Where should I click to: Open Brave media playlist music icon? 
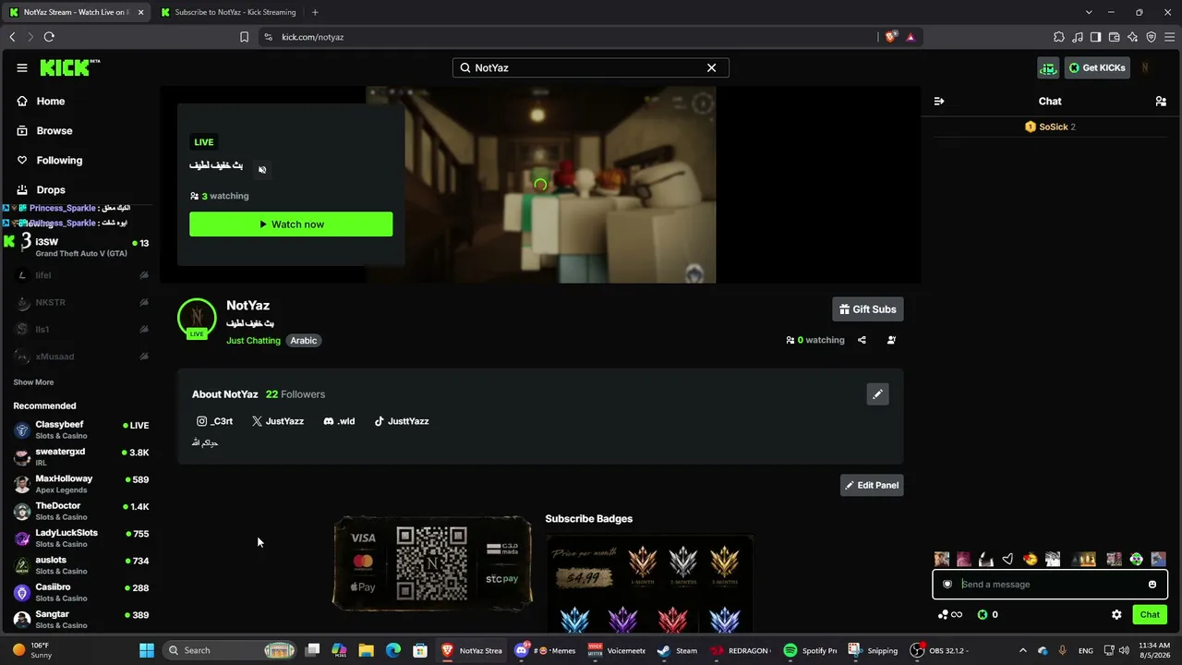pyautogui.click(x=1077, y=37)
